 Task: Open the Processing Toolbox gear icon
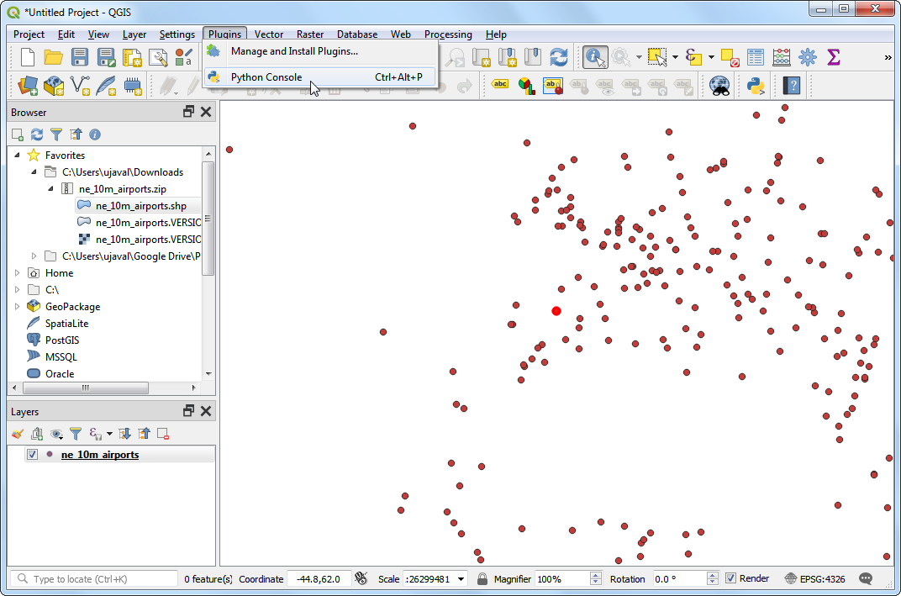[x=808, y=57]
